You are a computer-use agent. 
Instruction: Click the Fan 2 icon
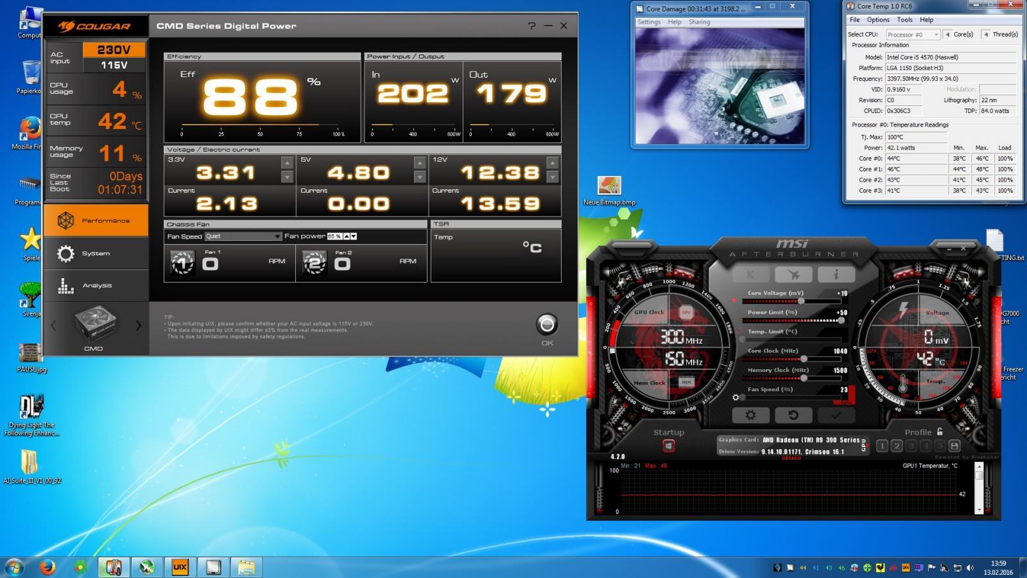(315, 263)
